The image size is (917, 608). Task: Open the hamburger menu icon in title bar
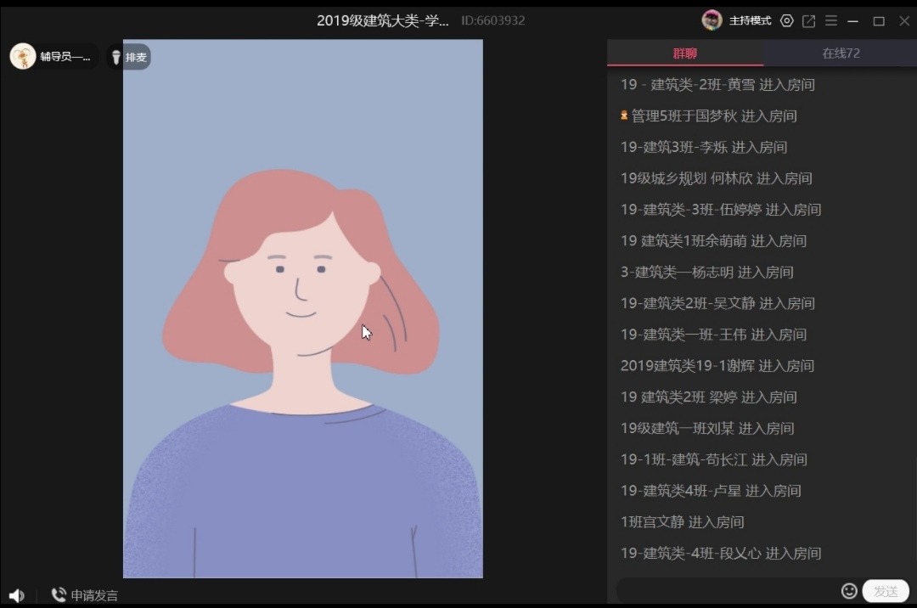831,21
